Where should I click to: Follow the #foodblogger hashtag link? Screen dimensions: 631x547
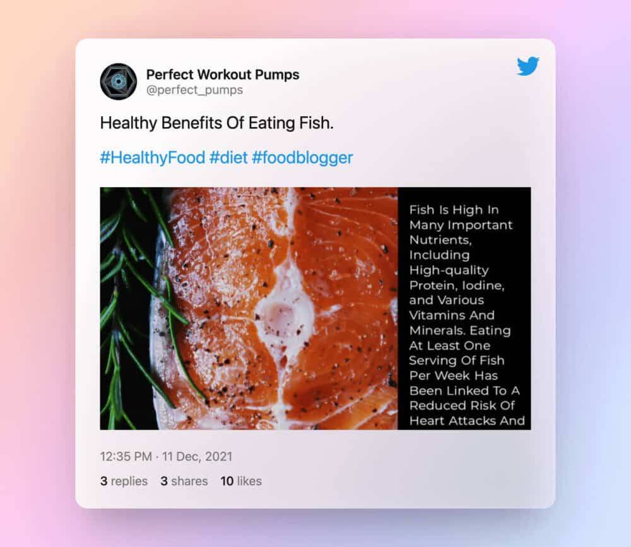(302, 157)
